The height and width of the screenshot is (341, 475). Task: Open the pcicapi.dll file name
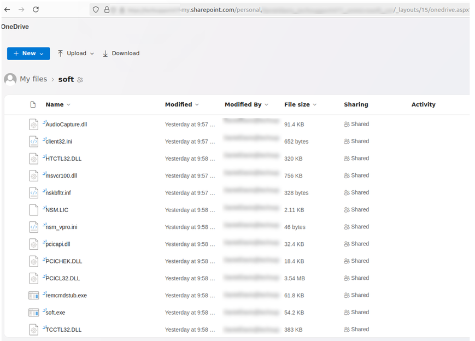[x=58, y=244]
